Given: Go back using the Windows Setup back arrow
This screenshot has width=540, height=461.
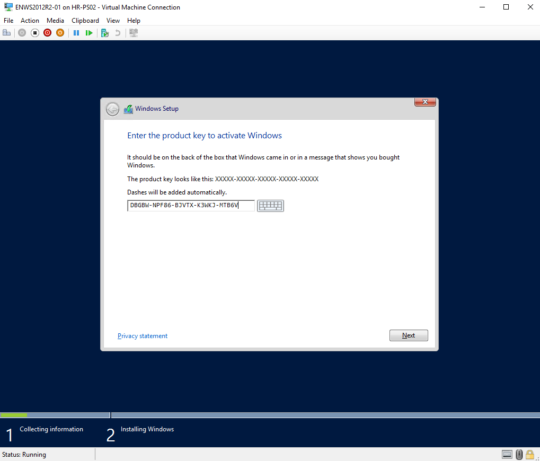Looking at the screenshot, I should [x=112, y=109].
